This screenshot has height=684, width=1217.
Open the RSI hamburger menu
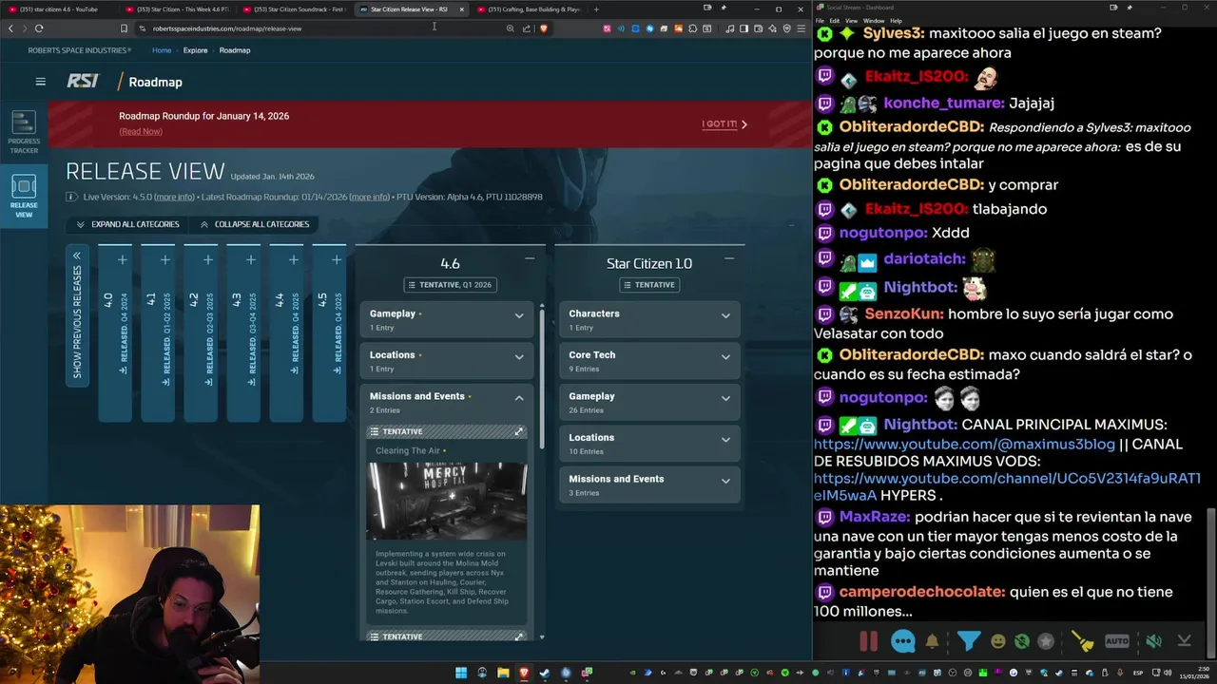tap(40, 82)
